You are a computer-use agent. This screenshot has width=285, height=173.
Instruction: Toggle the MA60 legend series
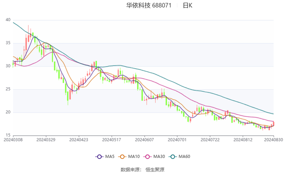coord(180,156)
